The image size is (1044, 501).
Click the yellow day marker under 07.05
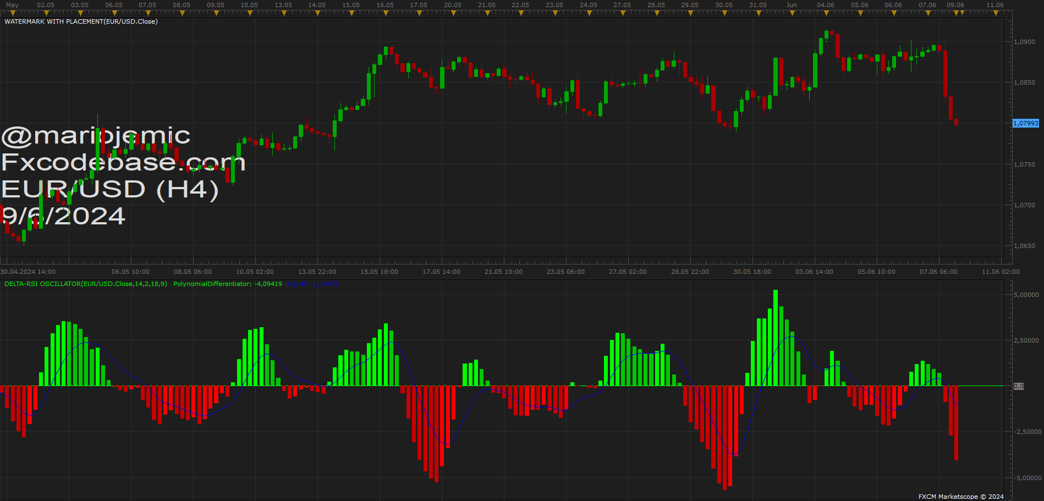pyautogui.click(x=148, y=13)
